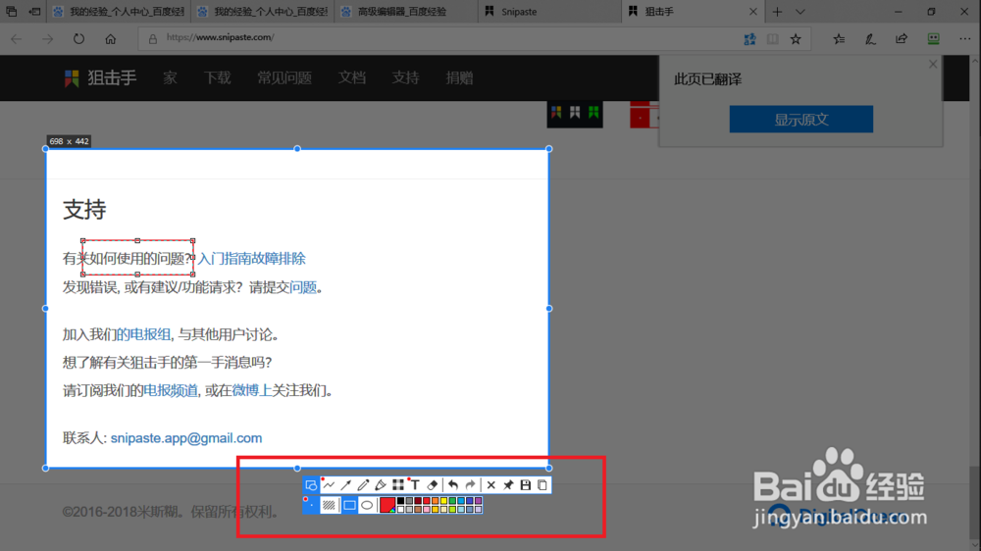
Task: Click the share page icon
Action: 902,39
